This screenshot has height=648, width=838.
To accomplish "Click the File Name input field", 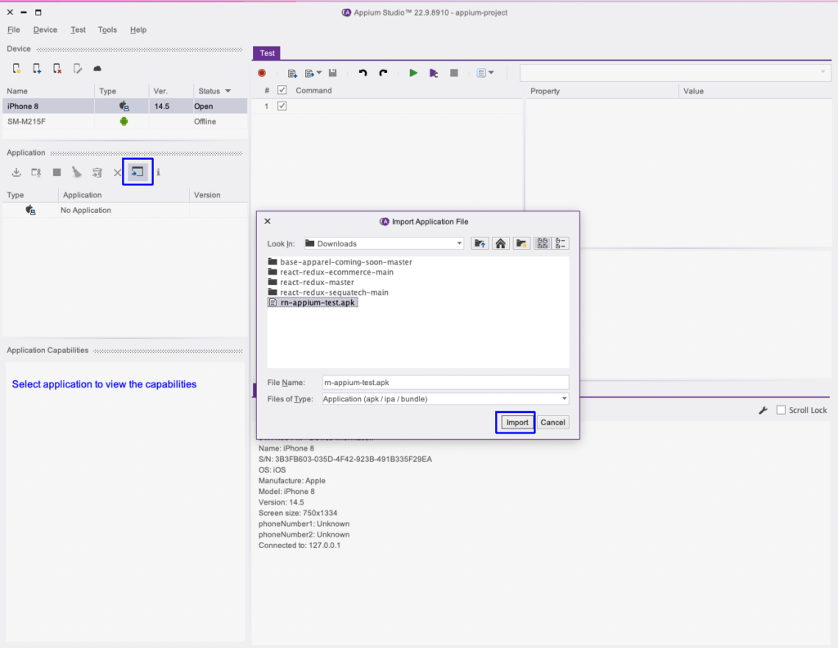I will 445,382.
